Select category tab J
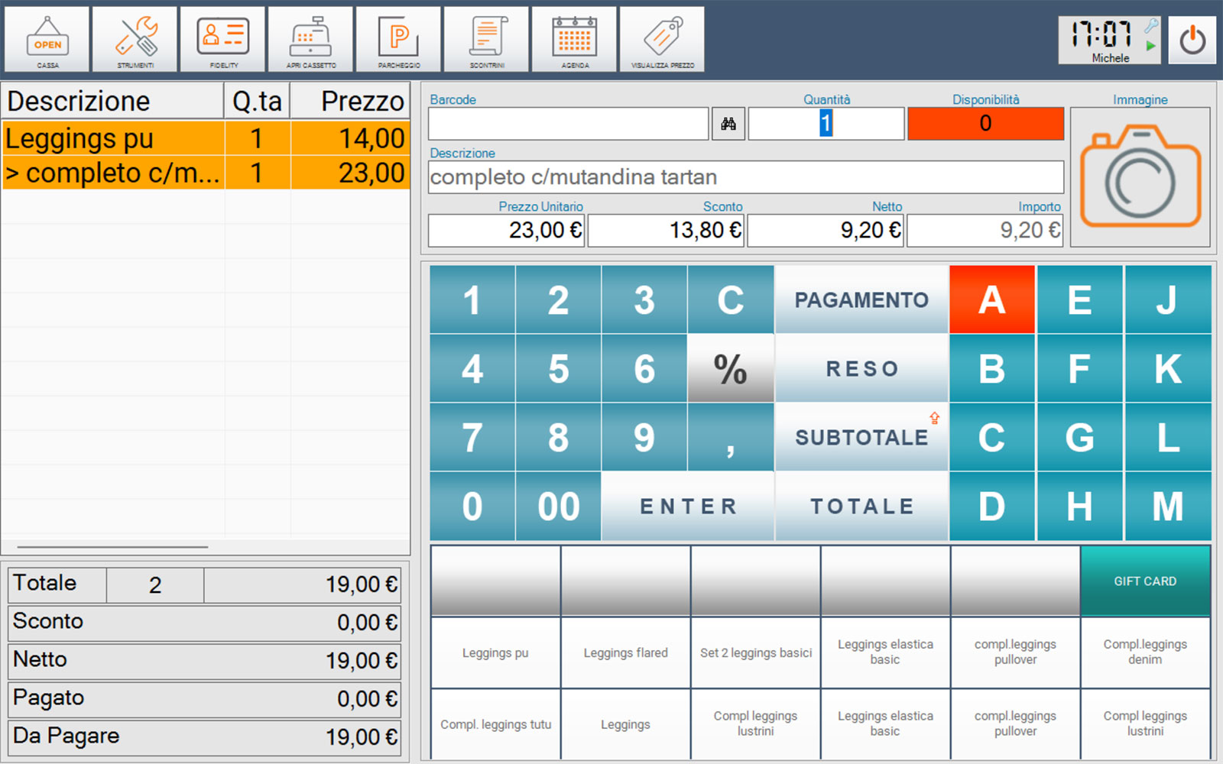 point(1168,299)
